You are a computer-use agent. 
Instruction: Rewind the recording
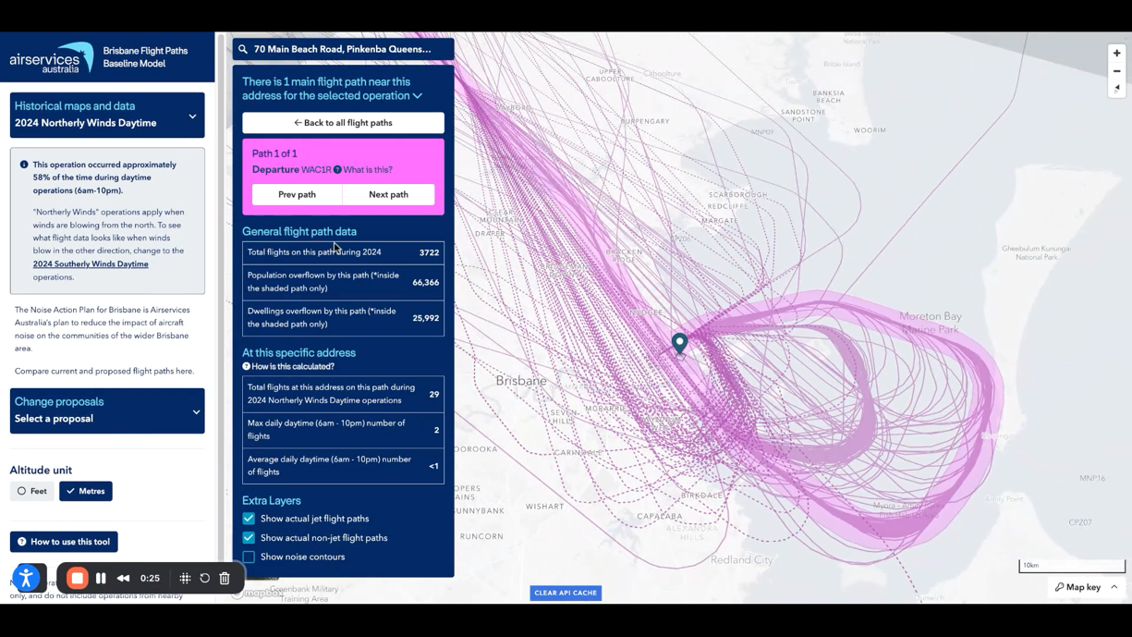tap(123, 579)
